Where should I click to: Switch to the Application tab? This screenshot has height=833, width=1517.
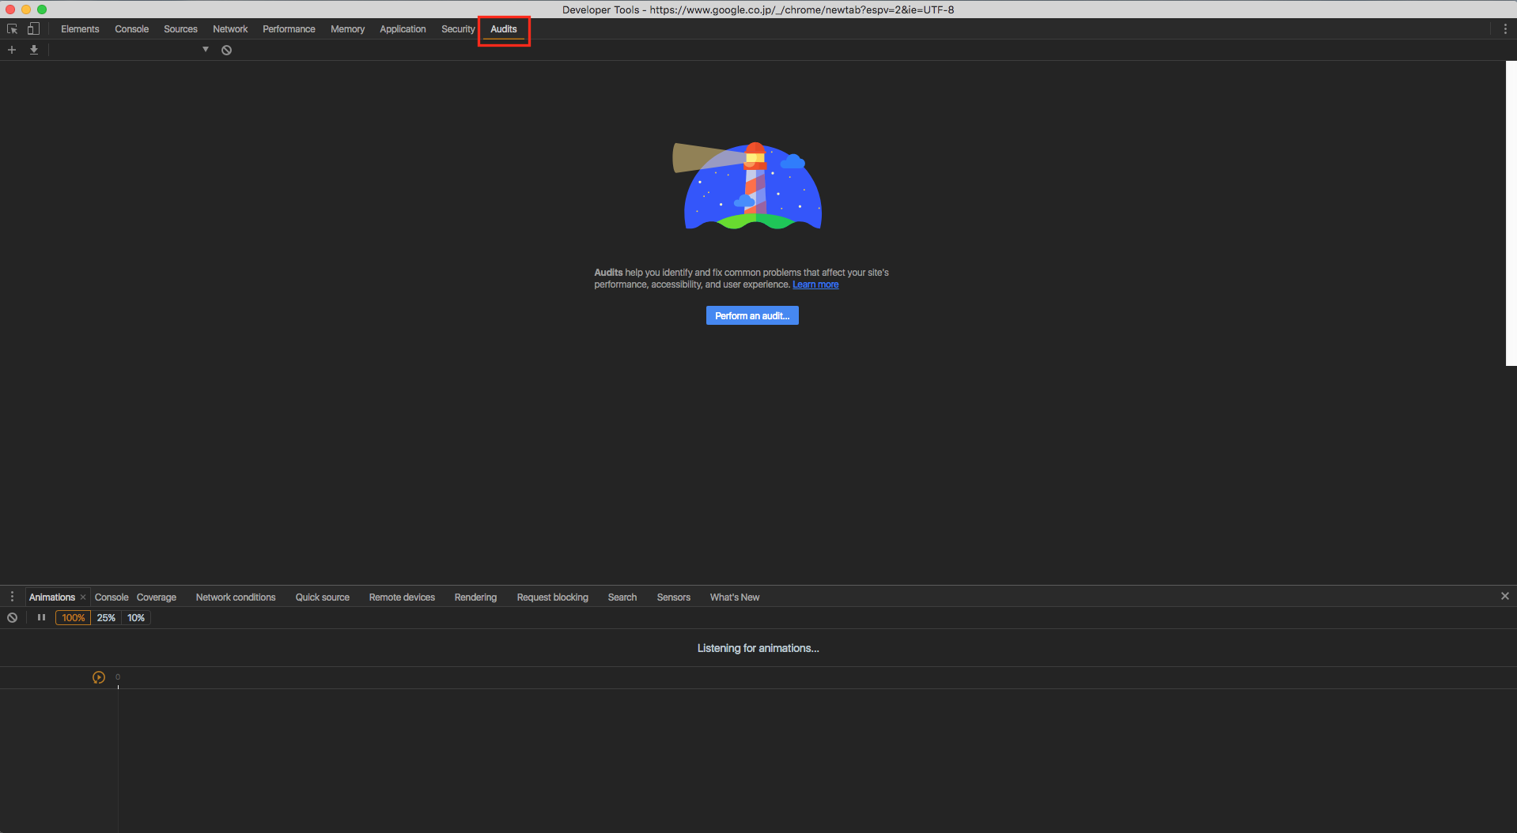403,29
